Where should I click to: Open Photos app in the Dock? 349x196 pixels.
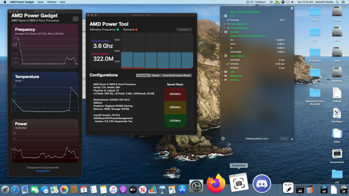tap(64, 190)
